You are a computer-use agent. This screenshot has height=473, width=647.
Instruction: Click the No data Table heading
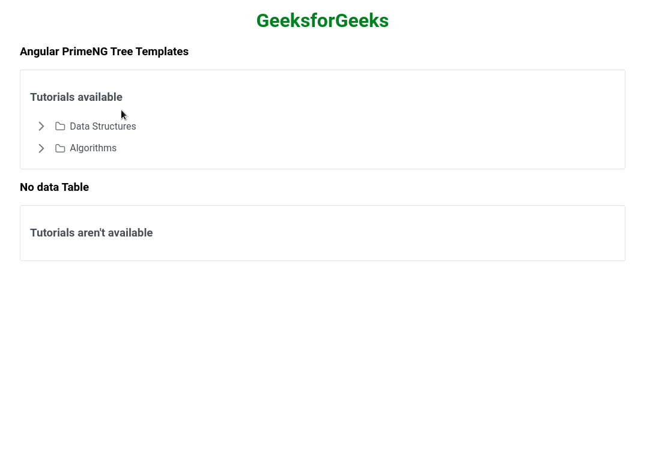(x=54, y=187)
